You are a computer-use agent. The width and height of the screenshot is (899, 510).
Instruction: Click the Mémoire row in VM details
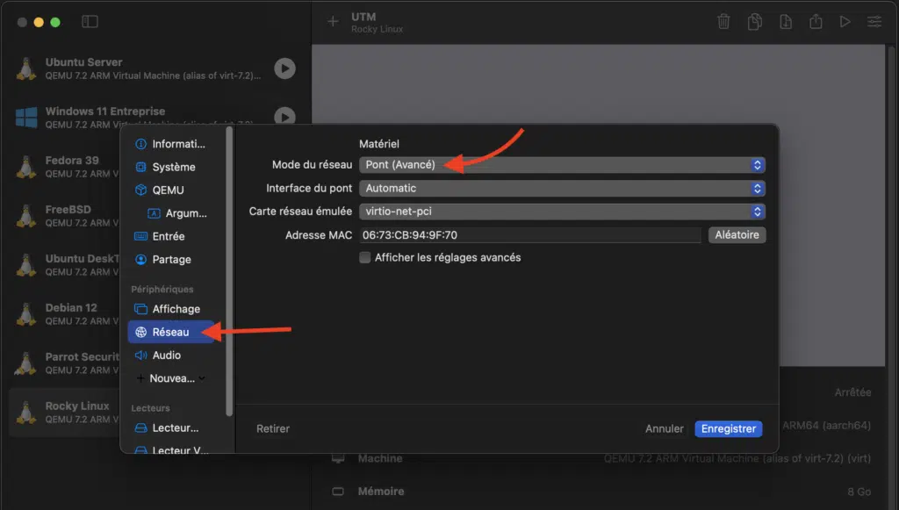click(601, 492)
